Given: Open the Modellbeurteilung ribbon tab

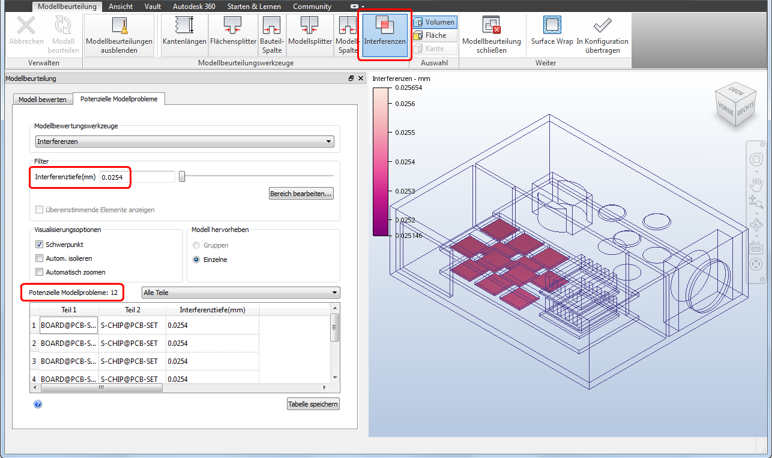Looking at the screenshot, I should 67,7.
